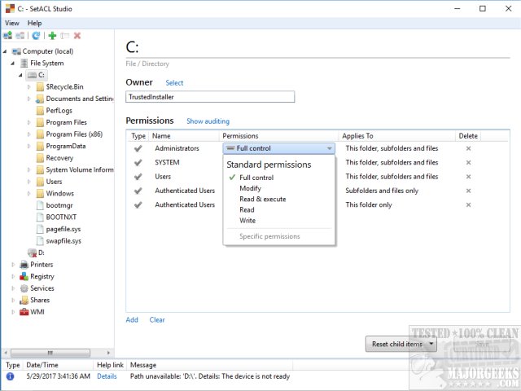The image size is (521, 391).
Task: Collapse the Computer (local) tree node
Action: (5, 51)
